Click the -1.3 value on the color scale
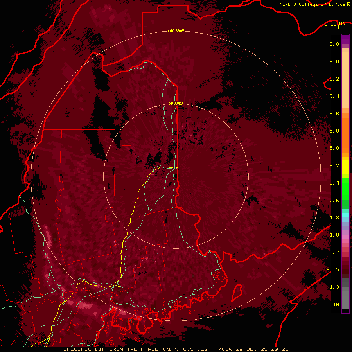Screen dimensions: 352x352 point(333,287)
